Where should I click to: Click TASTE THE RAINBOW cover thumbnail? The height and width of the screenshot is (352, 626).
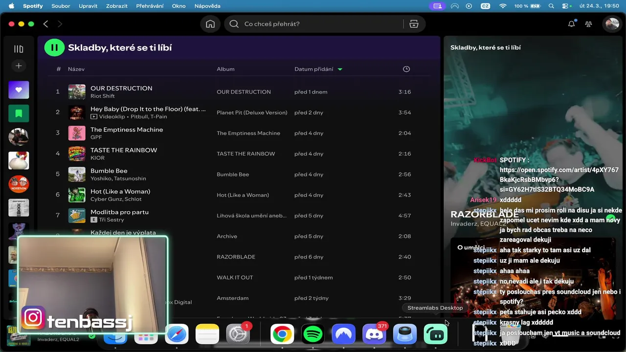tap(77, 154)
